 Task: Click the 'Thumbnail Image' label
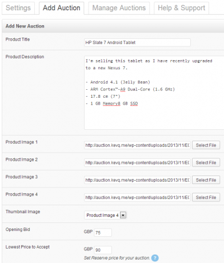(23, 212)
